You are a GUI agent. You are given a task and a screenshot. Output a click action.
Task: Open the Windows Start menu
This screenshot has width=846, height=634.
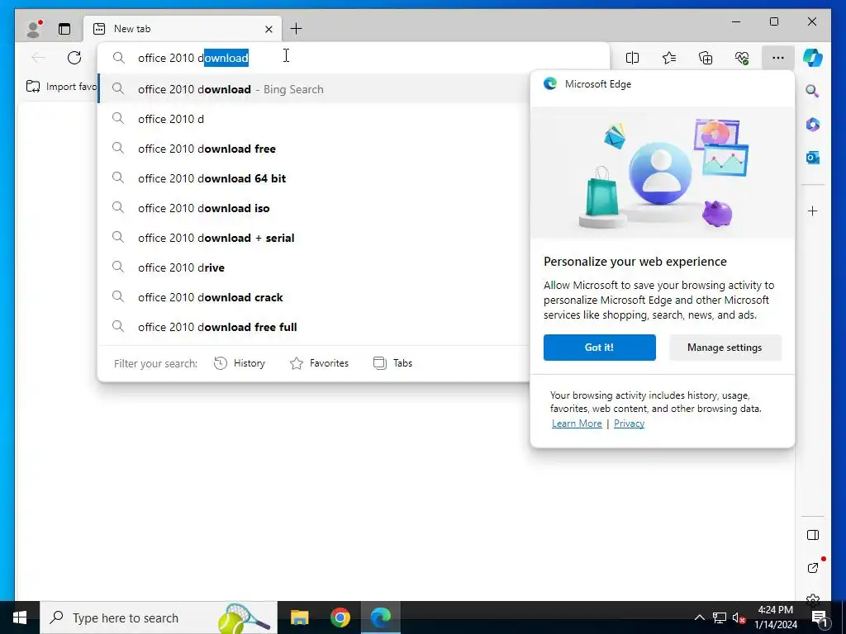(x=20, y=617)
